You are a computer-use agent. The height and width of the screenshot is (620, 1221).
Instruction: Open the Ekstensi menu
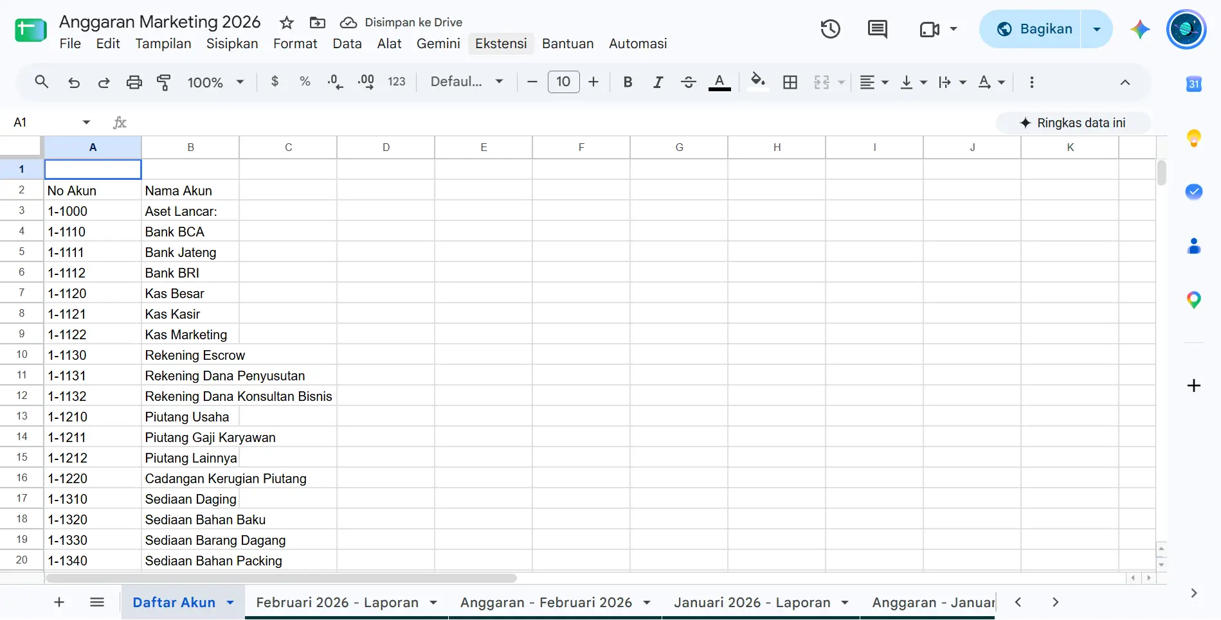click(501, 44)
